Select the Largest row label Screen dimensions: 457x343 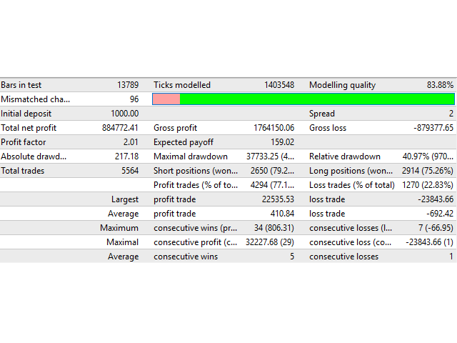click(x=125, y=199)
